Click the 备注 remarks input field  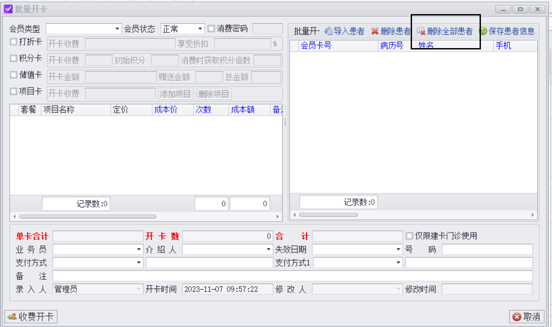click(292, 276)
